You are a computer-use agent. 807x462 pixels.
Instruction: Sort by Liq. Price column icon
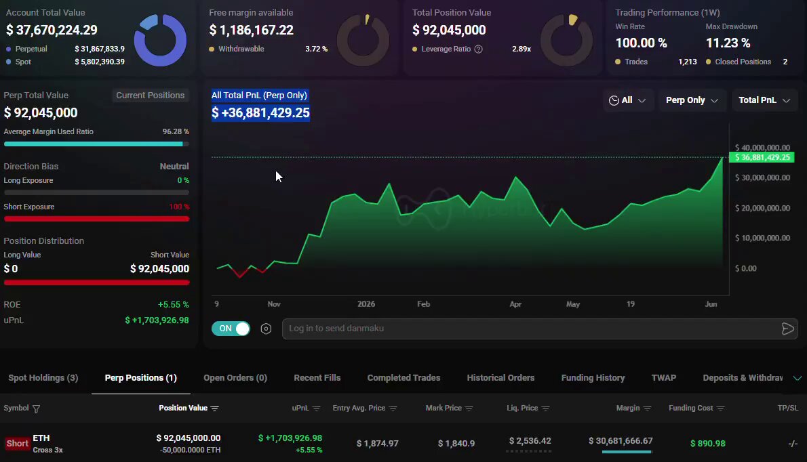[545, 408]
